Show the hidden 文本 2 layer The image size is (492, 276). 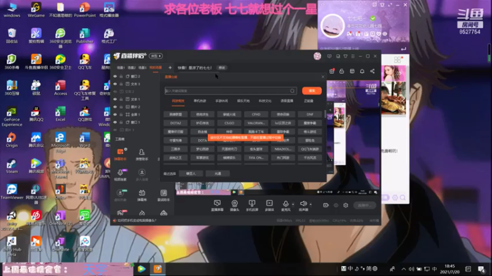click(115, 91)
